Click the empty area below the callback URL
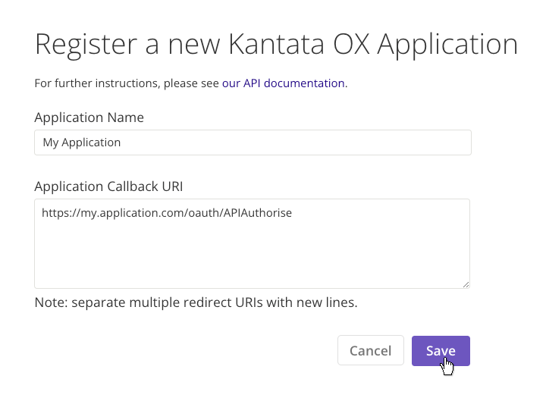Screen dimensions: 546x404 point(252,258)
